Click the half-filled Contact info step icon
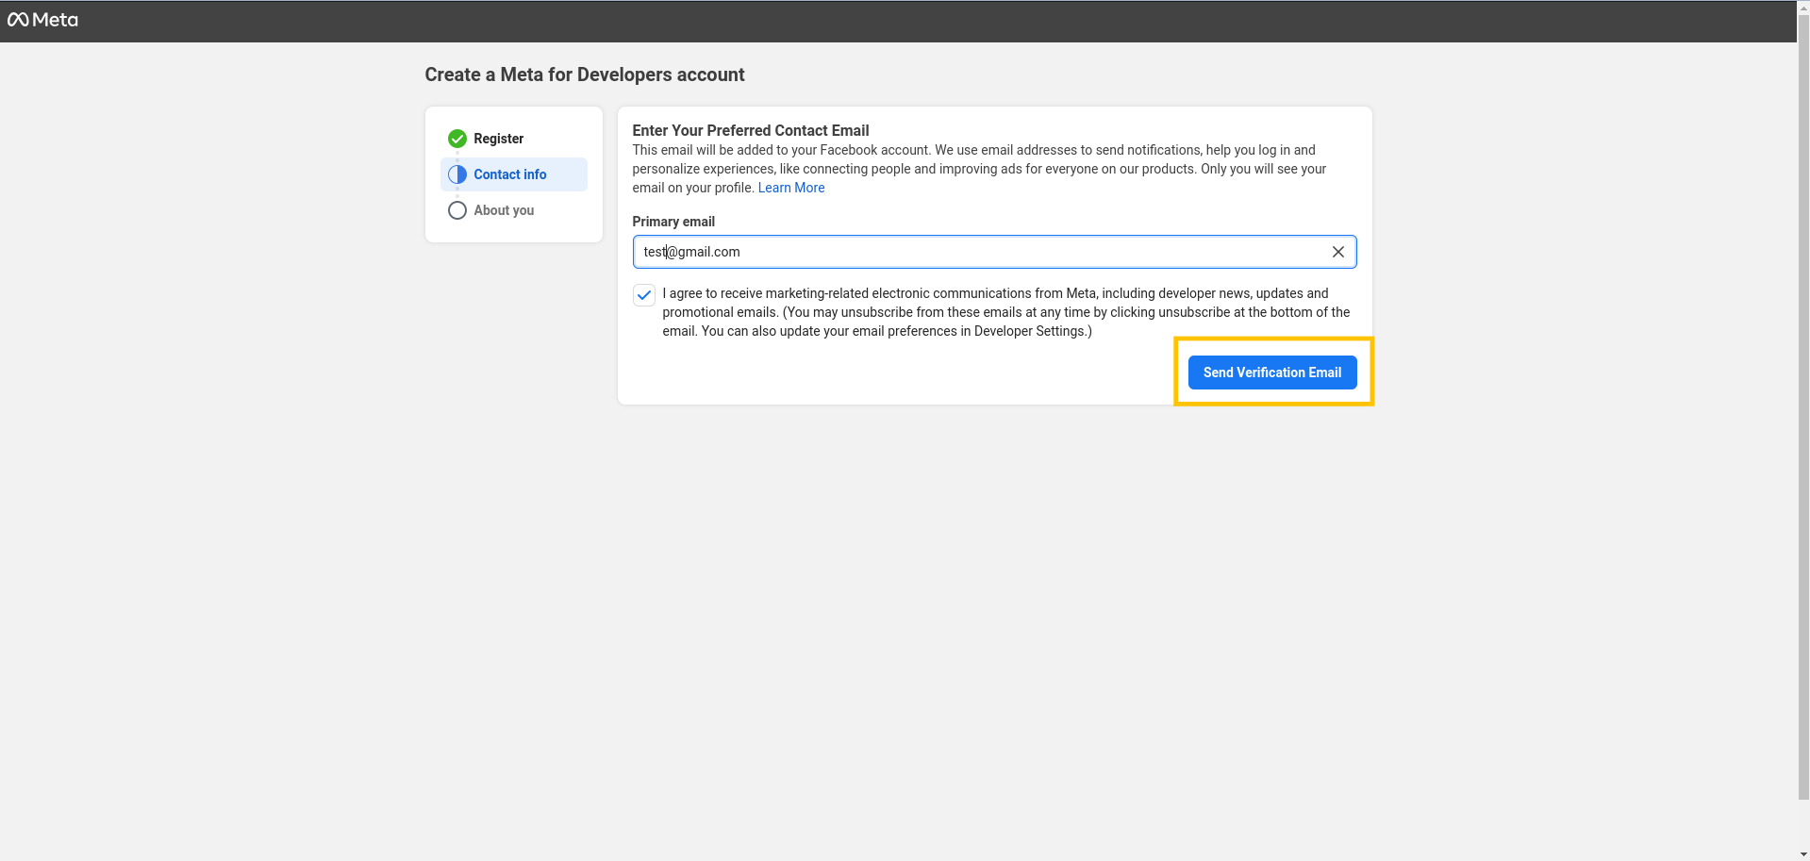1810x861 pixels. (x=457, y=174)
